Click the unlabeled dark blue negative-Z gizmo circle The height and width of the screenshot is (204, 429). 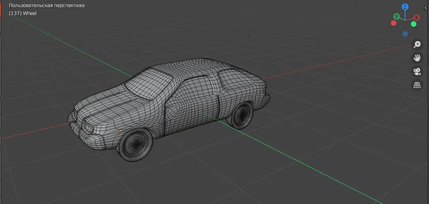(x=405, y=34)
